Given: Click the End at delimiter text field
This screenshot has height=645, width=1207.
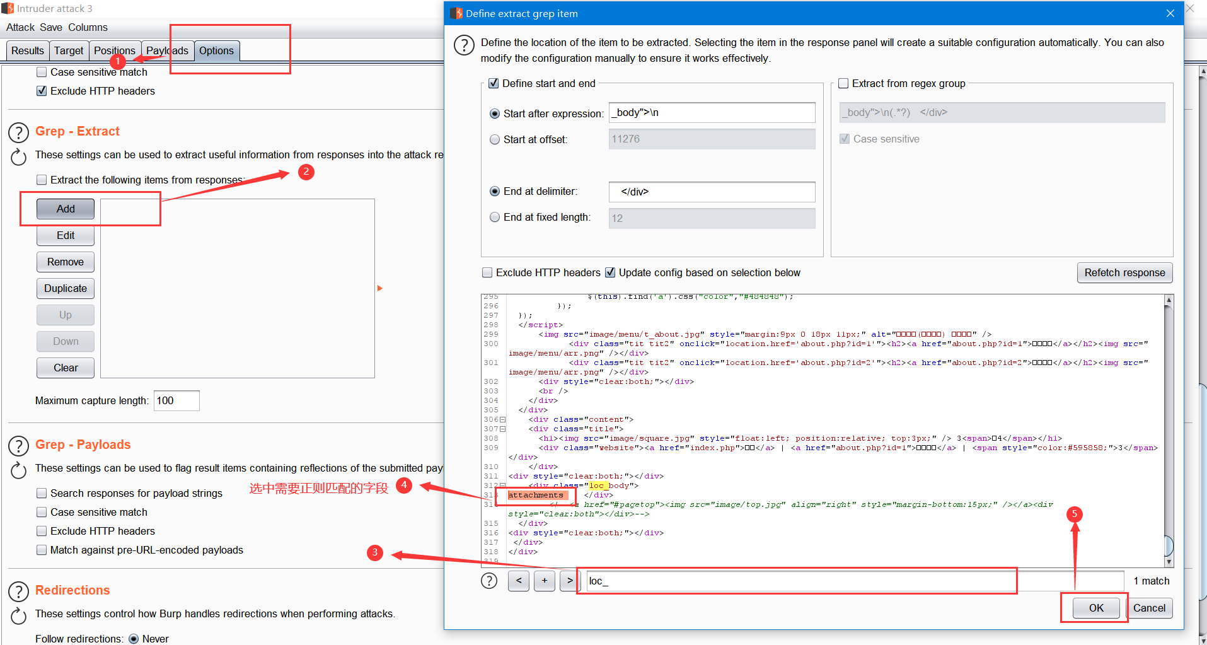Looking at the screenshot, I should [x=712, y=192].
